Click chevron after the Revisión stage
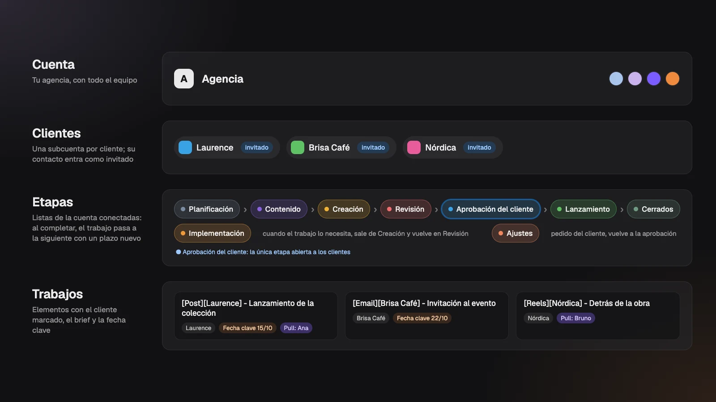The image size is (716, 402). coord(436,209)
